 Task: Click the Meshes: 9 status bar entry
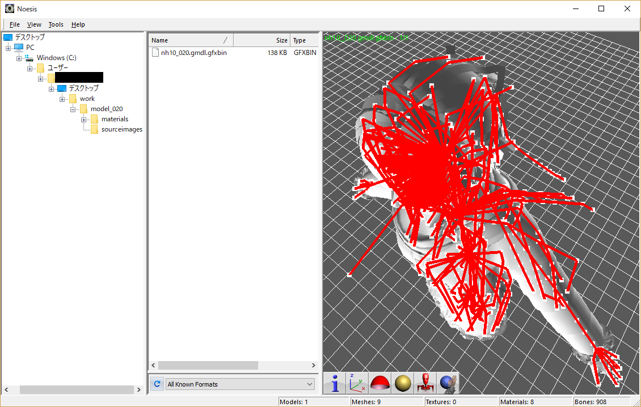(x=387, y=402)
